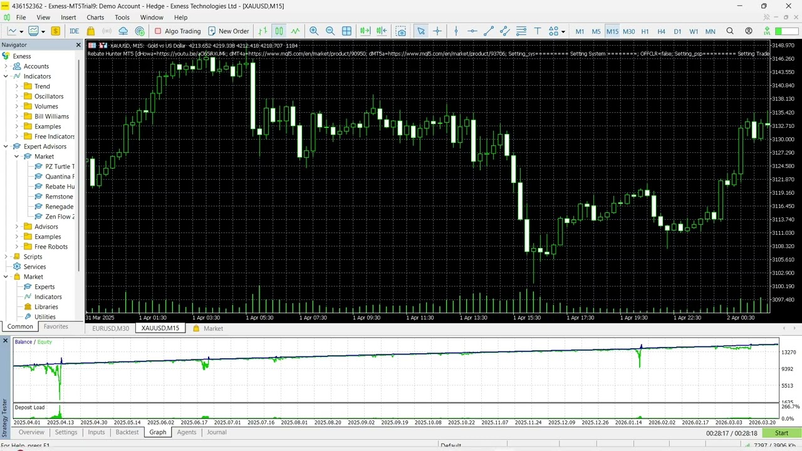Select the horizontal line drawing tool
The height and width of the screenshot is (451, 802).
[472, 31]
